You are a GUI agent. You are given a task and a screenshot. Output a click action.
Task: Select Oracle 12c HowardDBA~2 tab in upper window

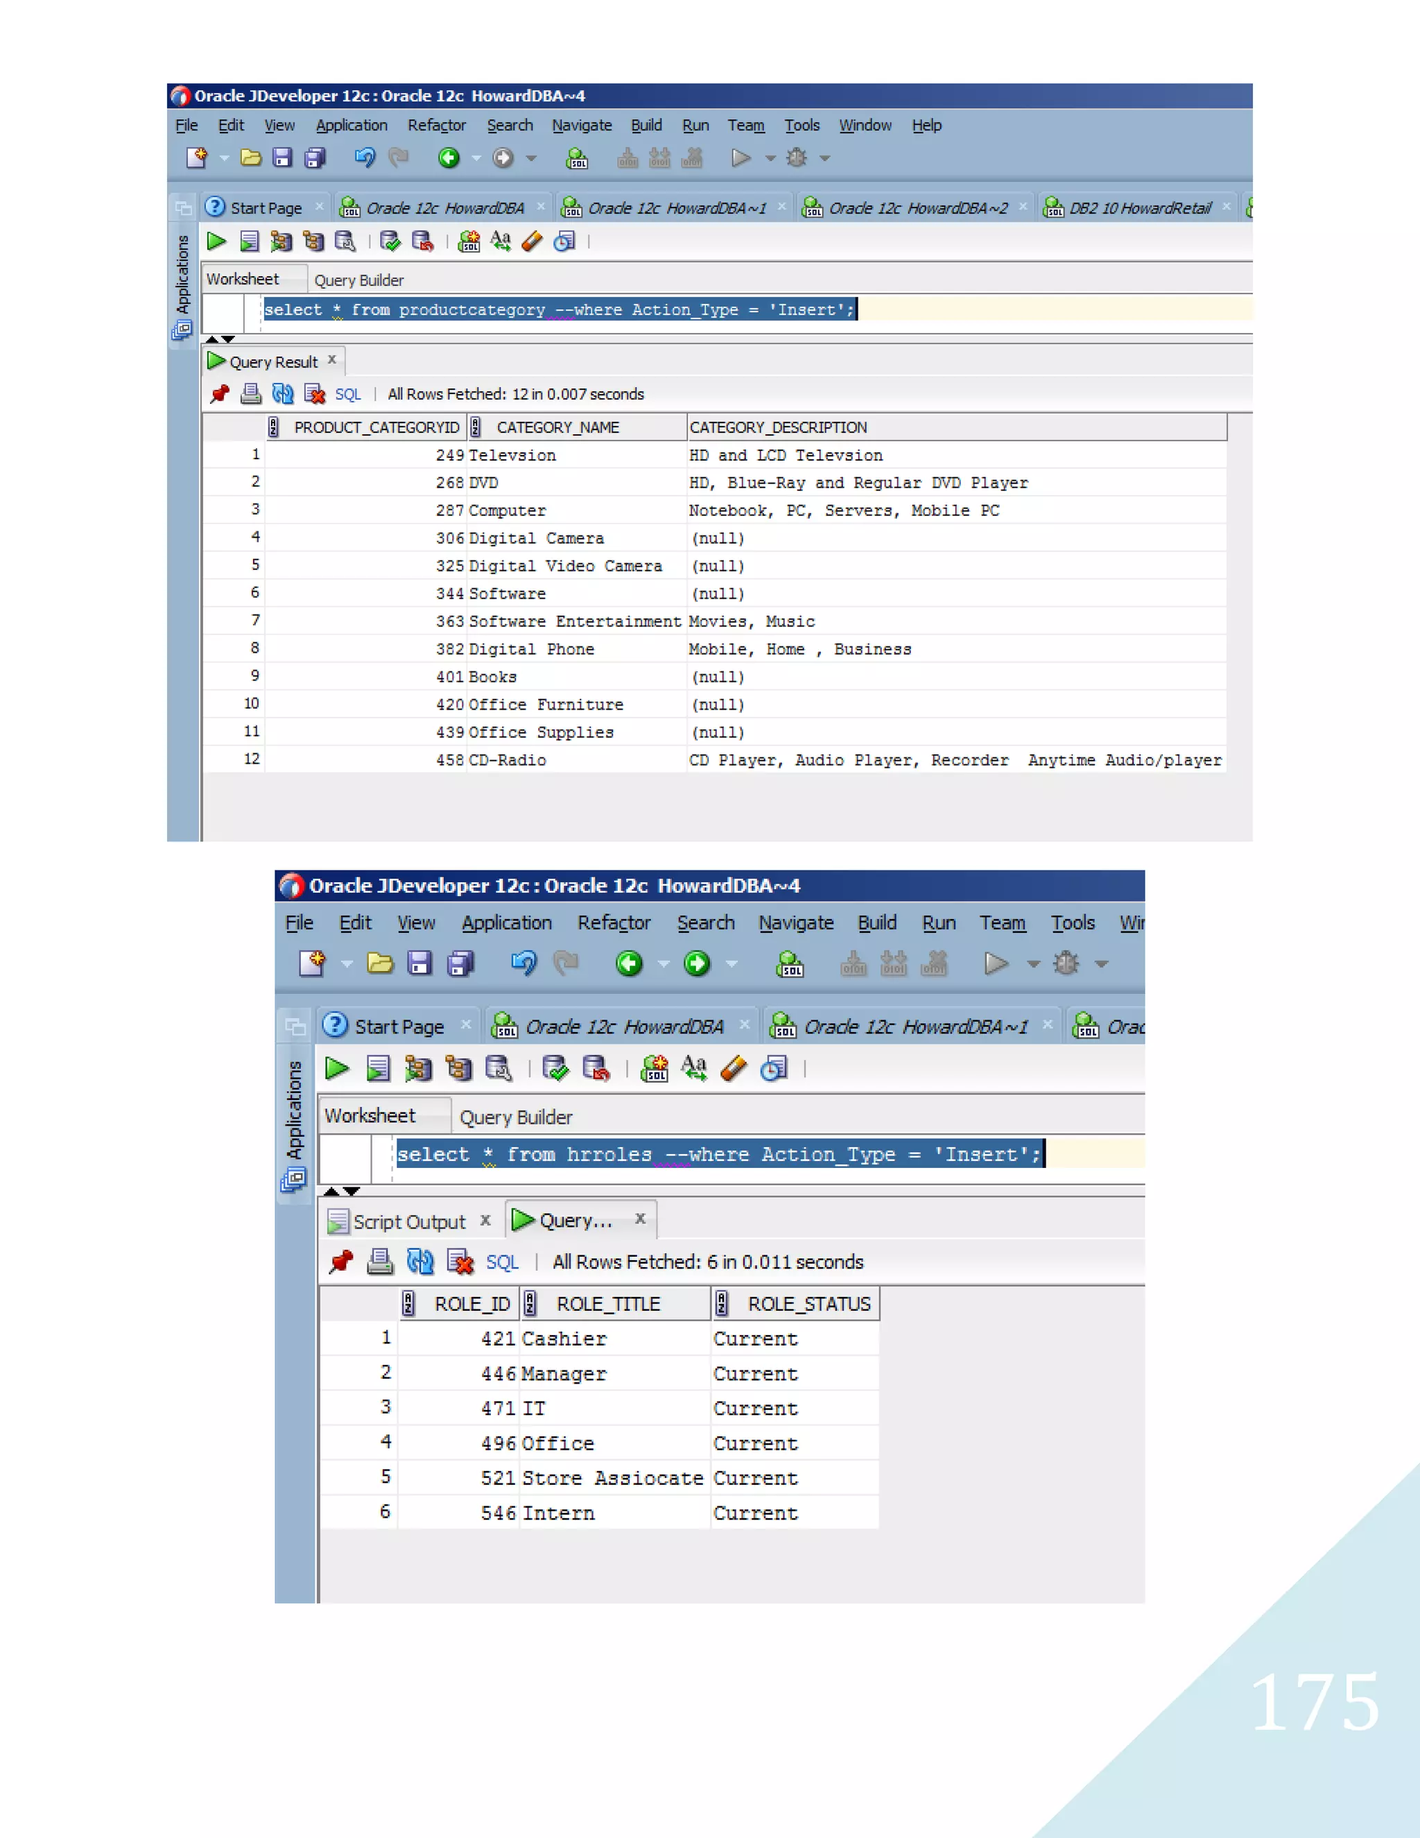918,208
